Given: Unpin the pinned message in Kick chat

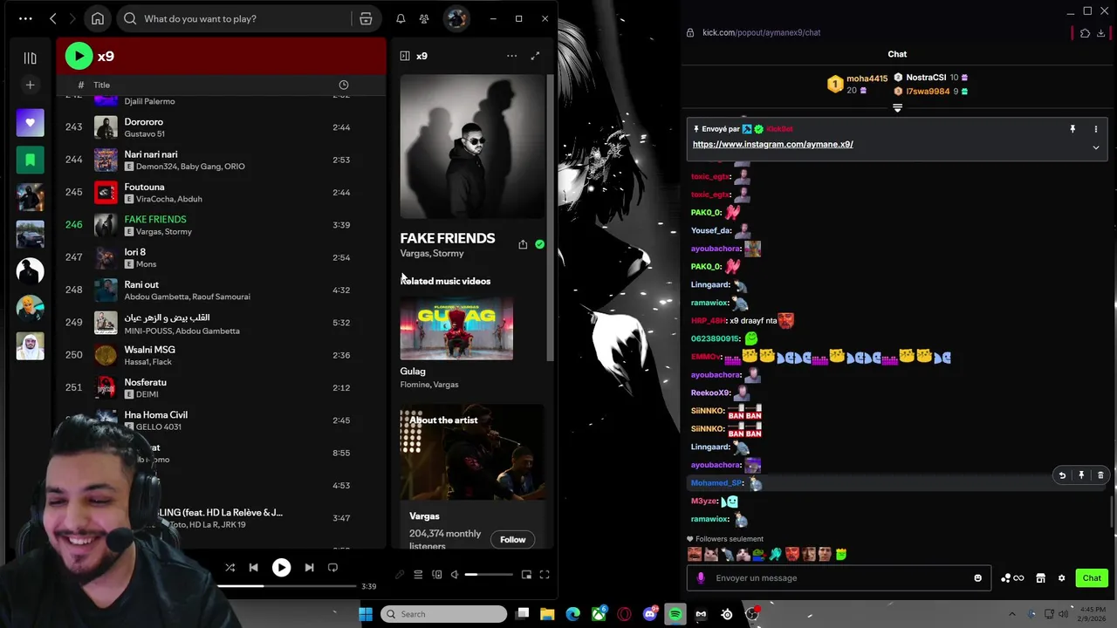Looking at the screenshot, I should tap(1072, 129).
